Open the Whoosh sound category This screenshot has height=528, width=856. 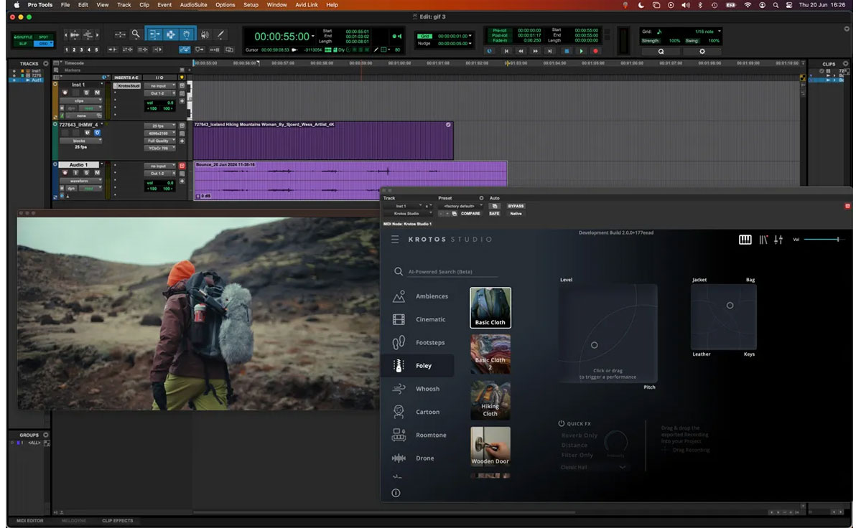pos(427,389)
